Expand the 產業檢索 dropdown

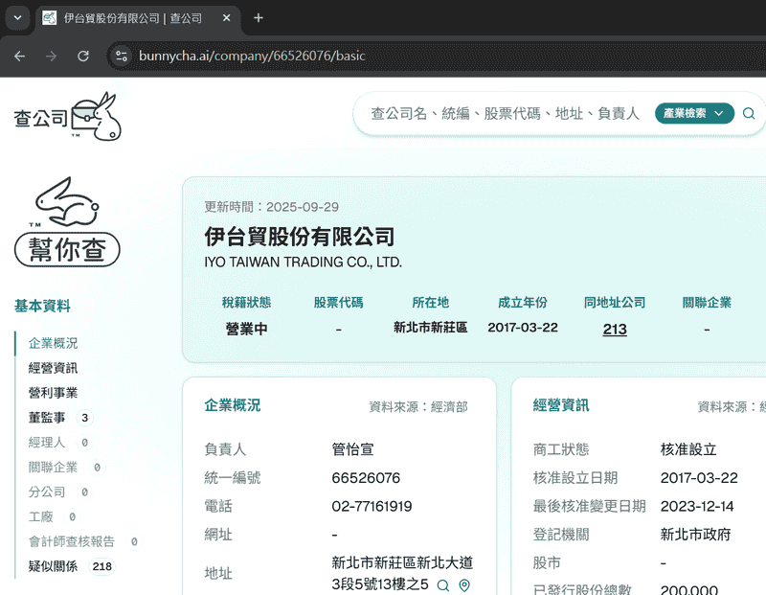(694, 113)
